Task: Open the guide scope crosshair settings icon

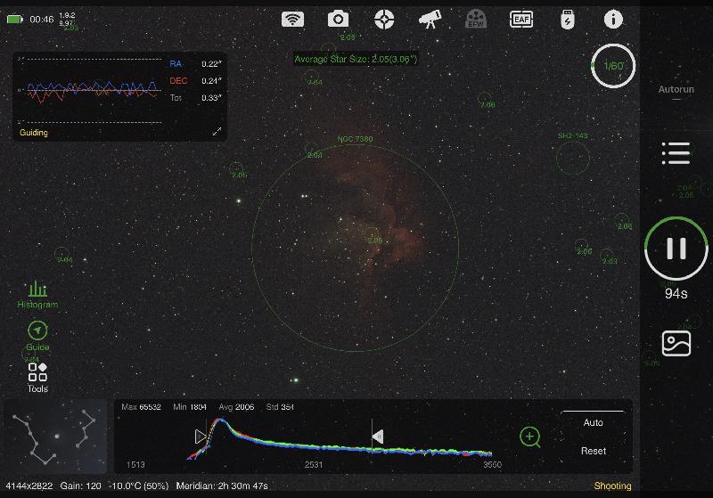Action: click(x=384, y=20)
